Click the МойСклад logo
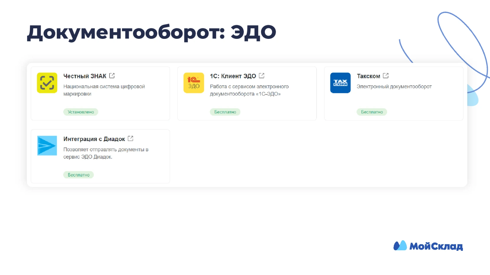The height and width of the screenshot is (275, 490). click(x=428, y=246)
